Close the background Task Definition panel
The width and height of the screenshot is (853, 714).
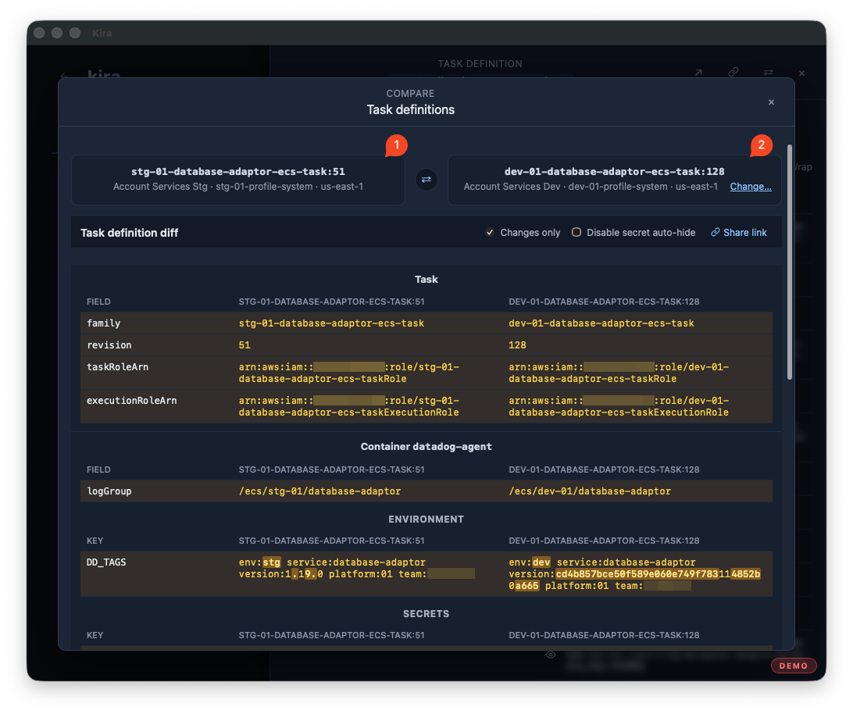(x=801, y=73)
